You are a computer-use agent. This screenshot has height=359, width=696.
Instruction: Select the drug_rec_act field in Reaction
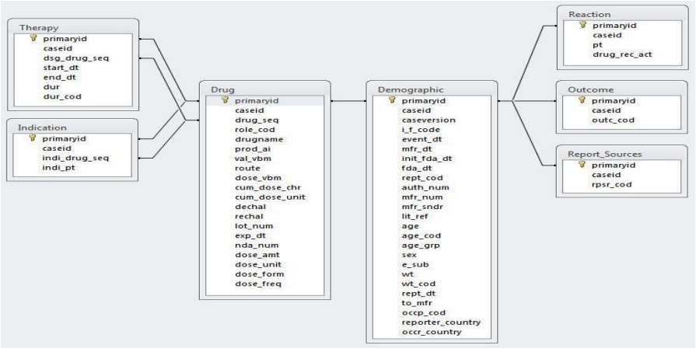tap(619, 56)
